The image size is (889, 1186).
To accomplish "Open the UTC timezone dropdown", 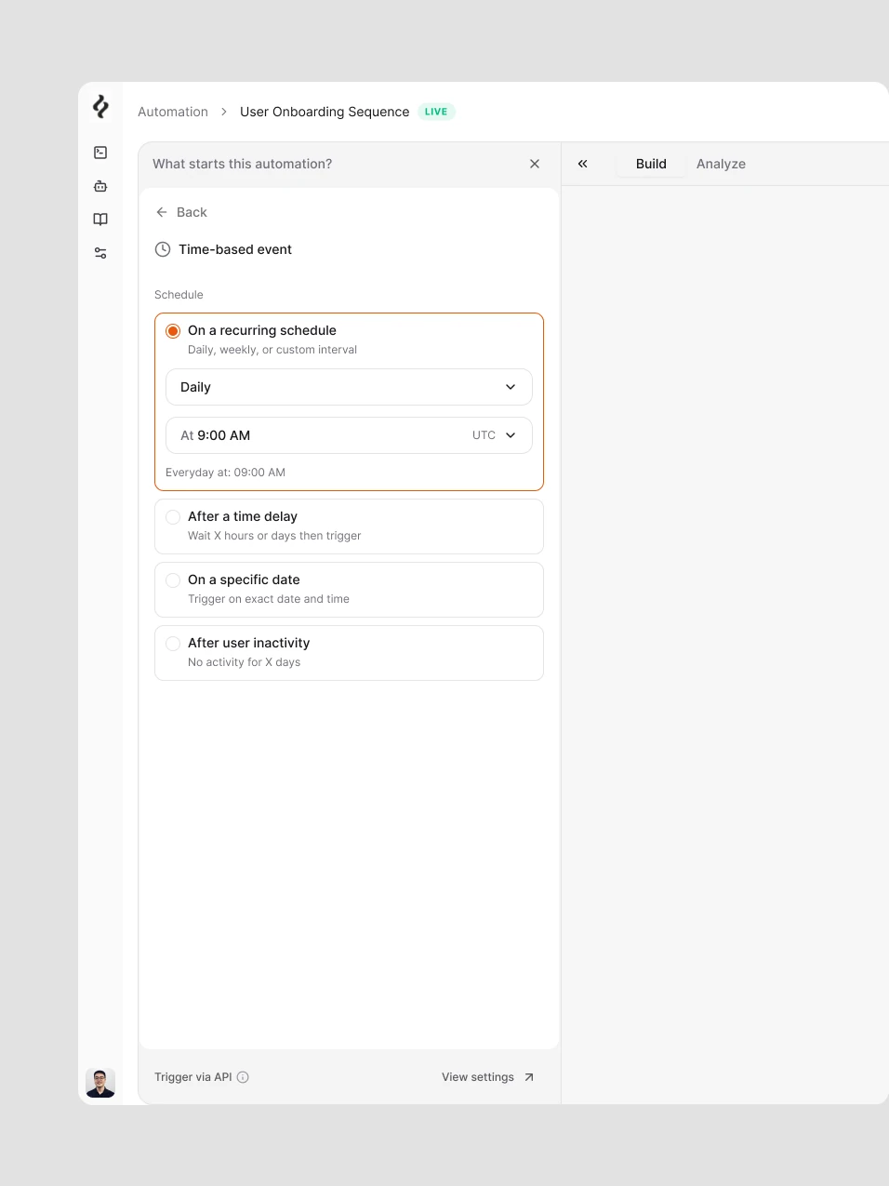I will pyautogui.click(x=494, y=435).
